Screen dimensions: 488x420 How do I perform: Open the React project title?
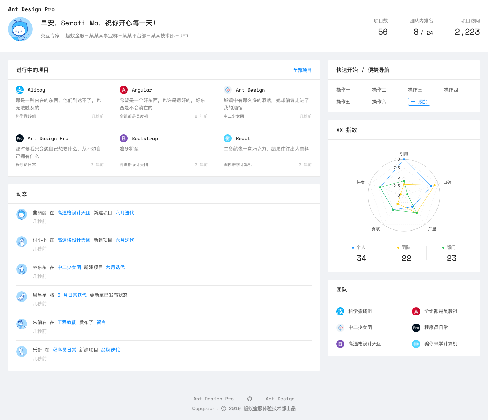[x=243, y=138]
